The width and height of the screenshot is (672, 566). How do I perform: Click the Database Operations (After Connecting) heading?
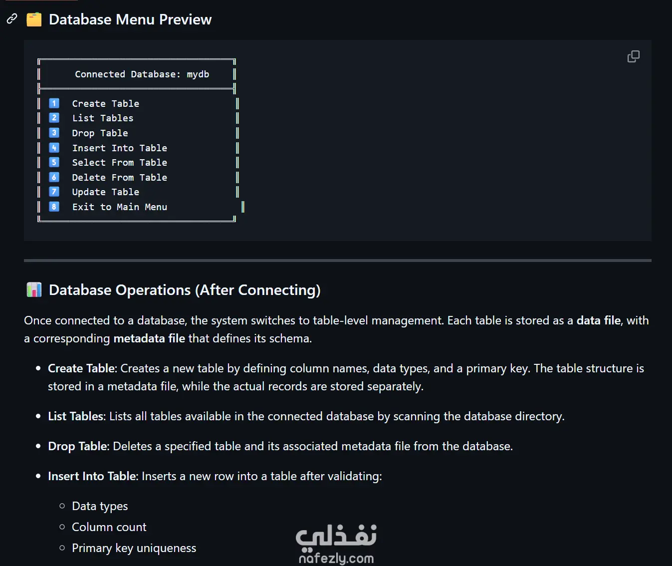185,290
